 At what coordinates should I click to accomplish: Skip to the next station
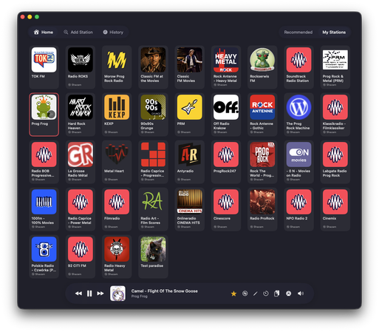(100, 294)
